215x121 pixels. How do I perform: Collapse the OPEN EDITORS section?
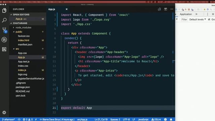(28, 14)
